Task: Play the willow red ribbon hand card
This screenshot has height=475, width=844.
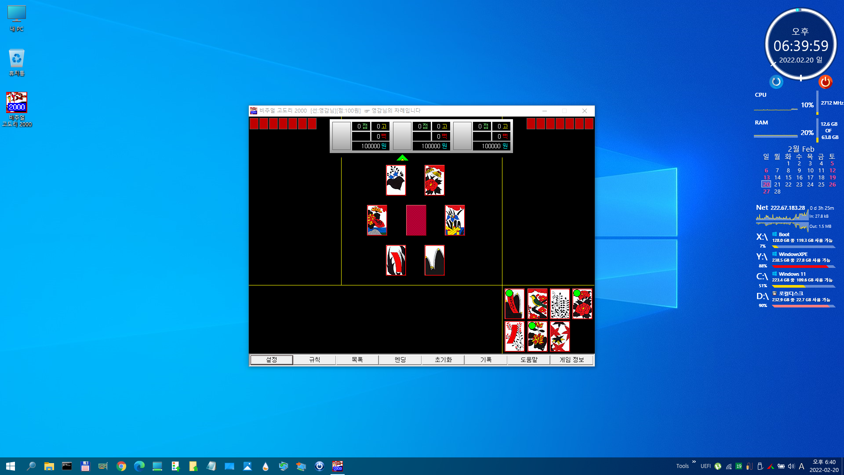Action: (514, 304)
